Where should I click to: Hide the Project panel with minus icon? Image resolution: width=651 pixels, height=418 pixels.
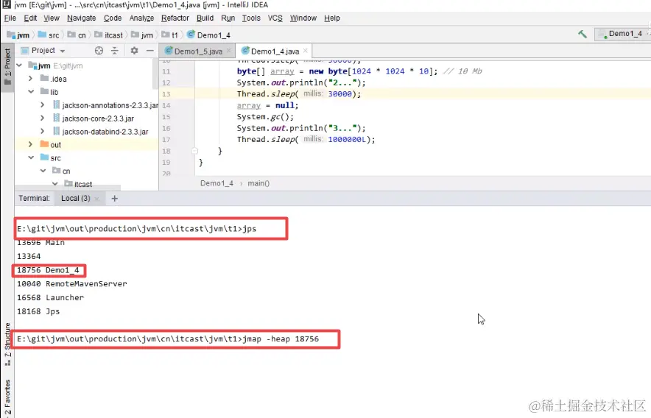click(x=150, y=51)
